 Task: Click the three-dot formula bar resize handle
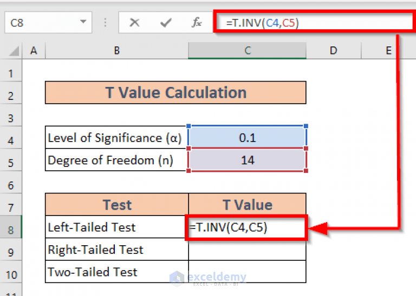pyautogui.click(x=105, y=23)
